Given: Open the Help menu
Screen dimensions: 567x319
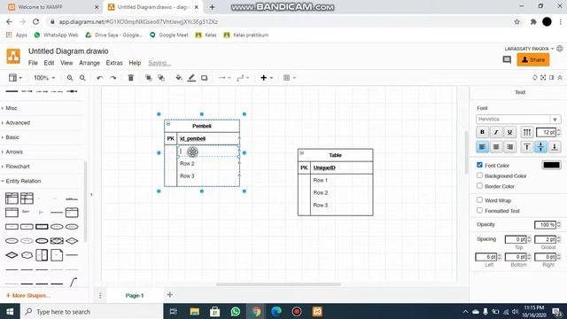Looking at the screenshot, I should (135, 63).
